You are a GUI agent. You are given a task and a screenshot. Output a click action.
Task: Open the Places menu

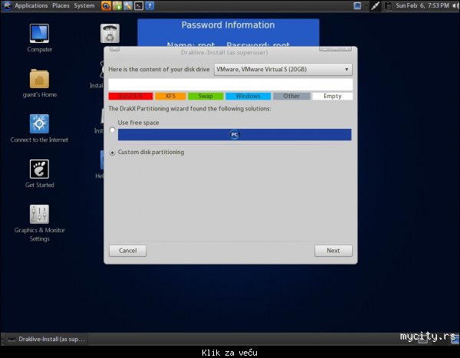pos(61,5)
